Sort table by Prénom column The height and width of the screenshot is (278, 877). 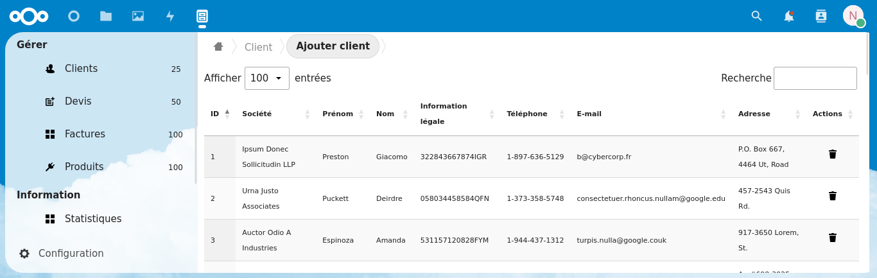pyautogui.click(x=343, y=114)
